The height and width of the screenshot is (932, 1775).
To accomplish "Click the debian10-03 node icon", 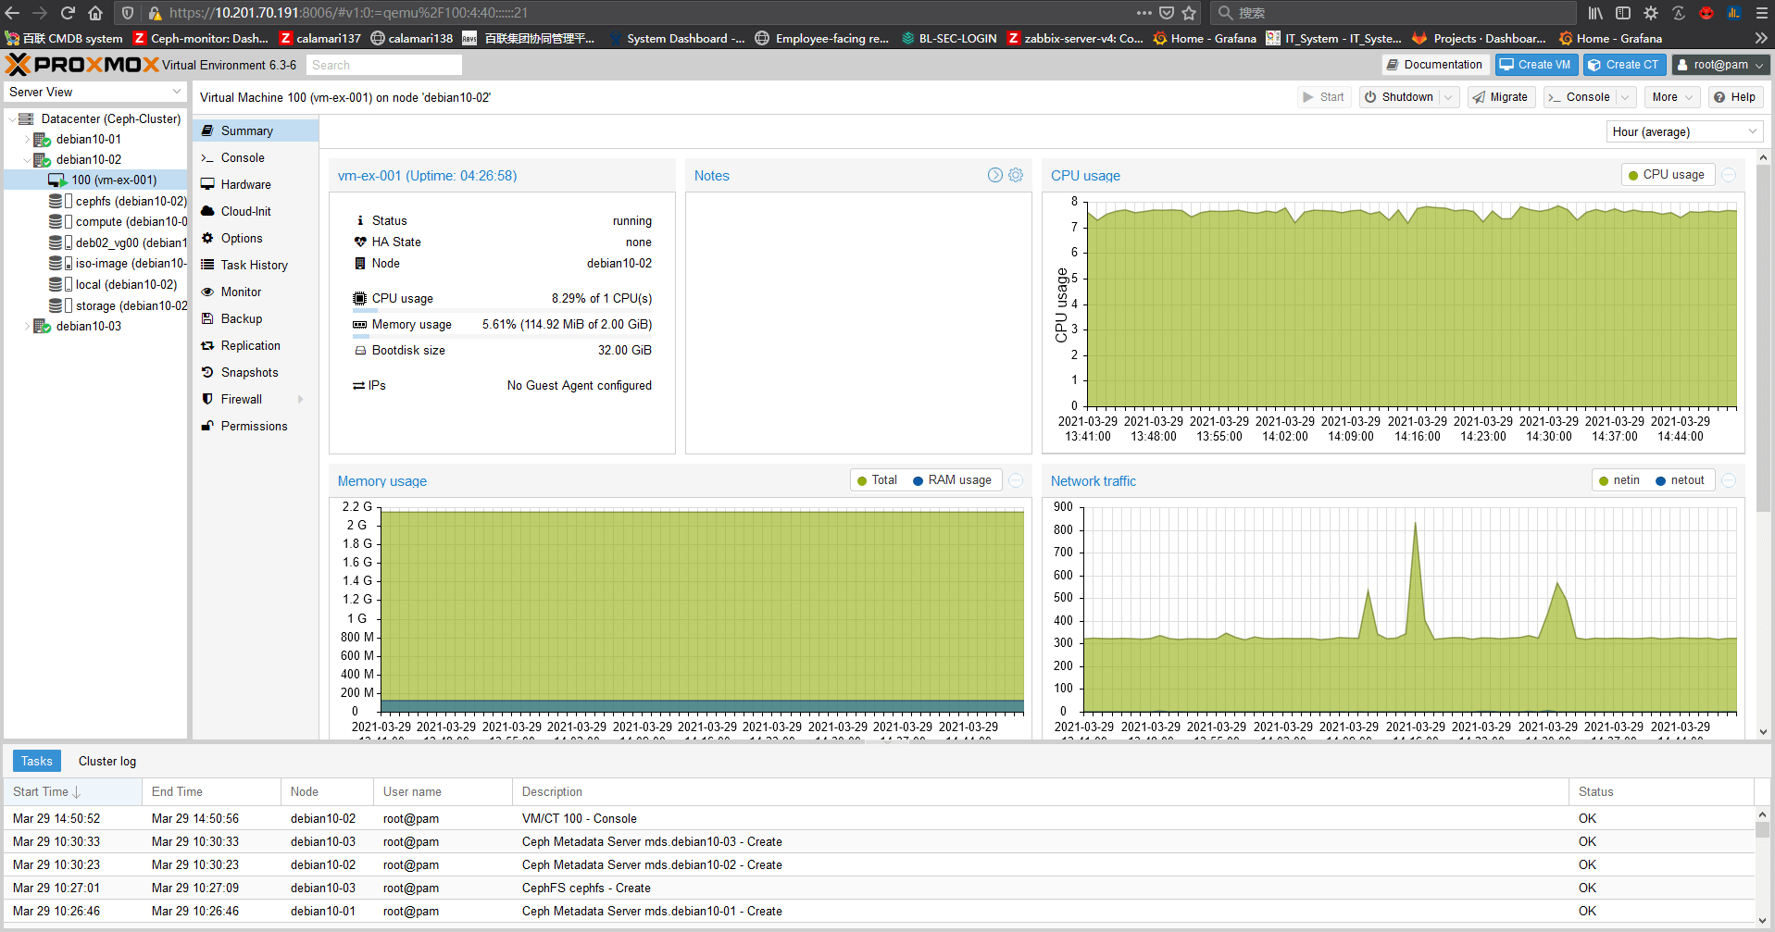I will pyautogui.click(x=42, y=327).
